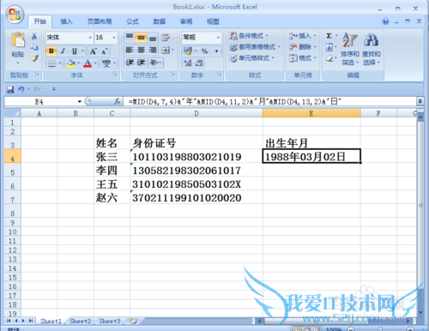The width and height of the screenshot is (429, 331).
Task: Apply percent style
Action: [x=204, y=51]
